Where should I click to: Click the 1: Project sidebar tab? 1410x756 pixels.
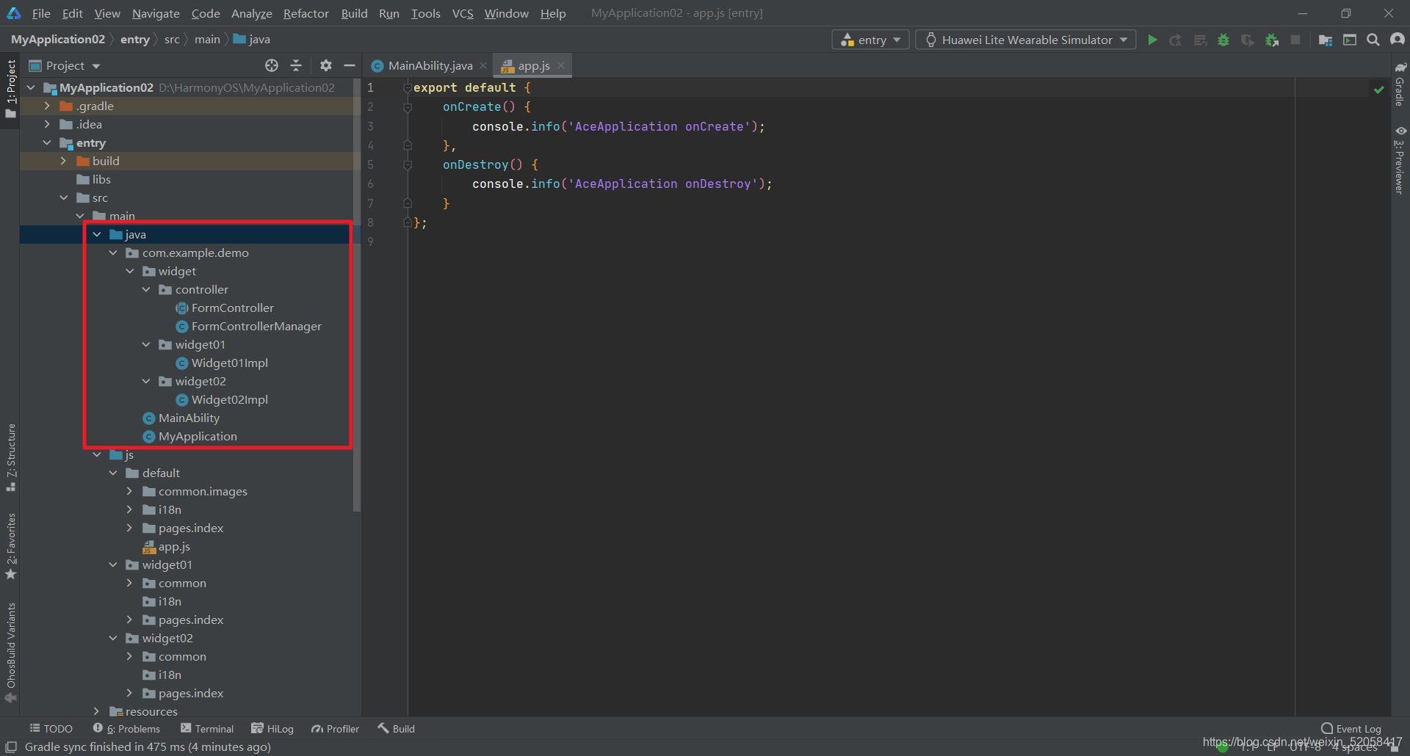point(10,89)
